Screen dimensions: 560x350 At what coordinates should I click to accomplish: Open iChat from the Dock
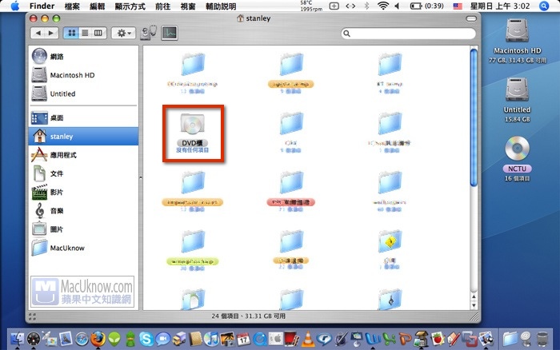162,339
